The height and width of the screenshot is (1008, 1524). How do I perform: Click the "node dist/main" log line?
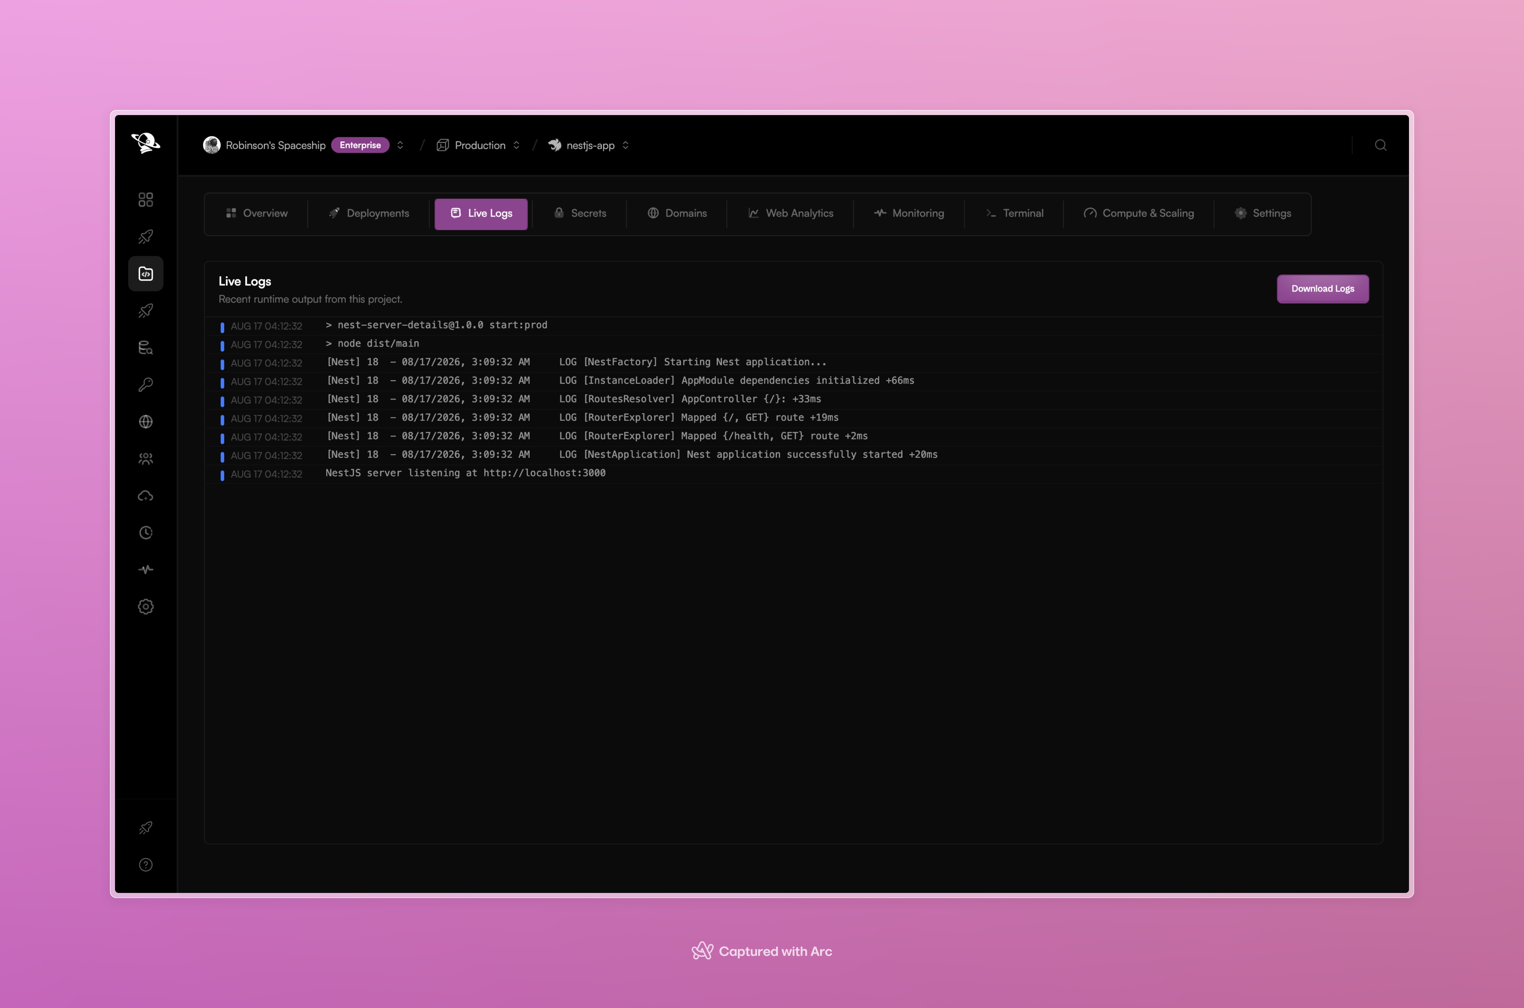pyautogui.click(x=793, y=344)
